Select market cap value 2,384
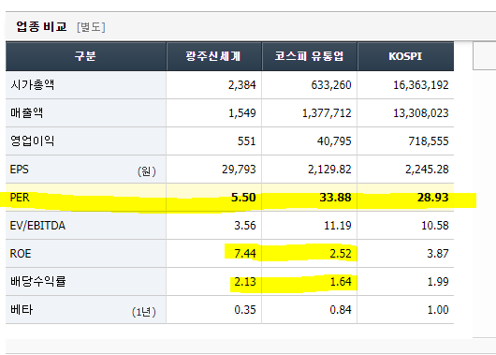Viewport: 496px width, 355px height. point(242,85)
